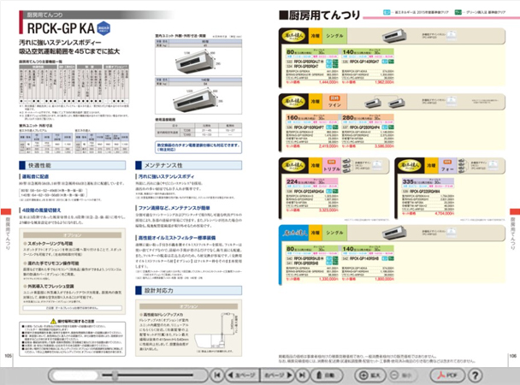Image resolution: width=520 pixels, height=385 pixels.
Task: Click the large 厨房用てんつり heading on right page
Action: [x=320, y=15]
